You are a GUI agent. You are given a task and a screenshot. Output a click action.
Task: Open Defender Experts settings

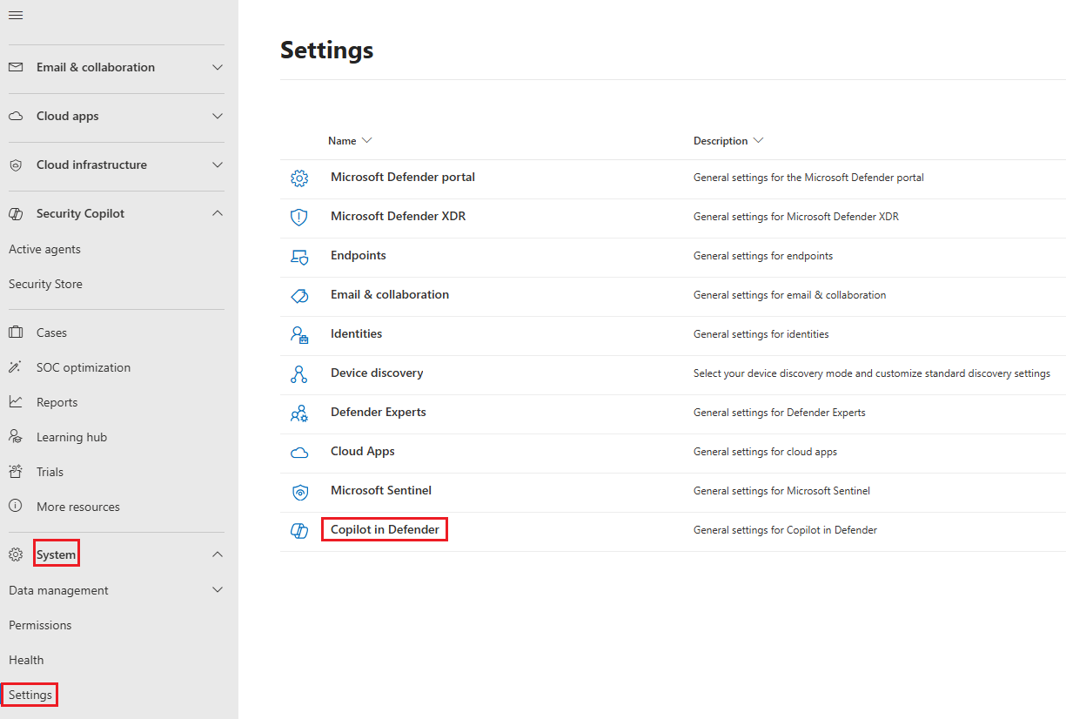pyautogui.click(x=379, y=412)
